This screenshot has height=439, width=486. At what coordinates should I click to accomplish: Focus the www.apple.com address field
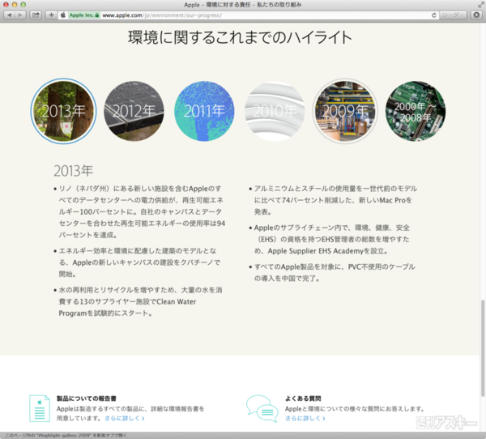point(248,15)
